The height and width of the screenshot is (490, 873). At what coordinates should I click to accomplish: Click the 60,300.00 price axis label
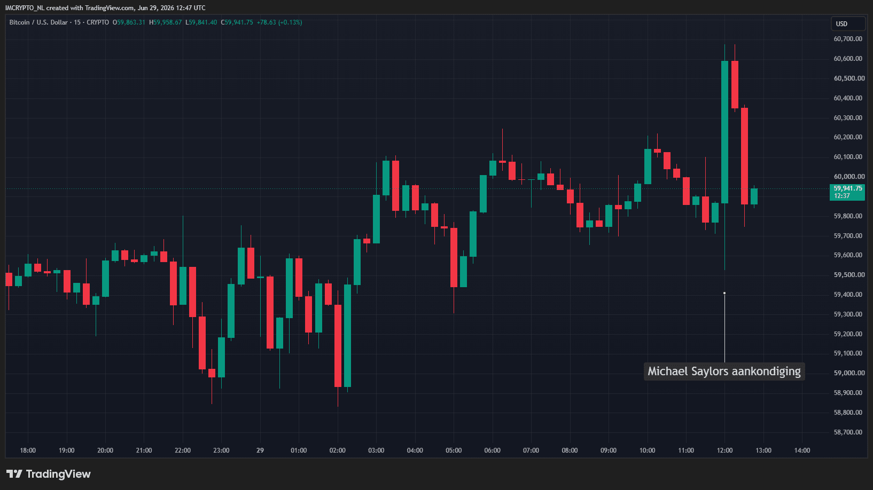click(x=848, y=118)
